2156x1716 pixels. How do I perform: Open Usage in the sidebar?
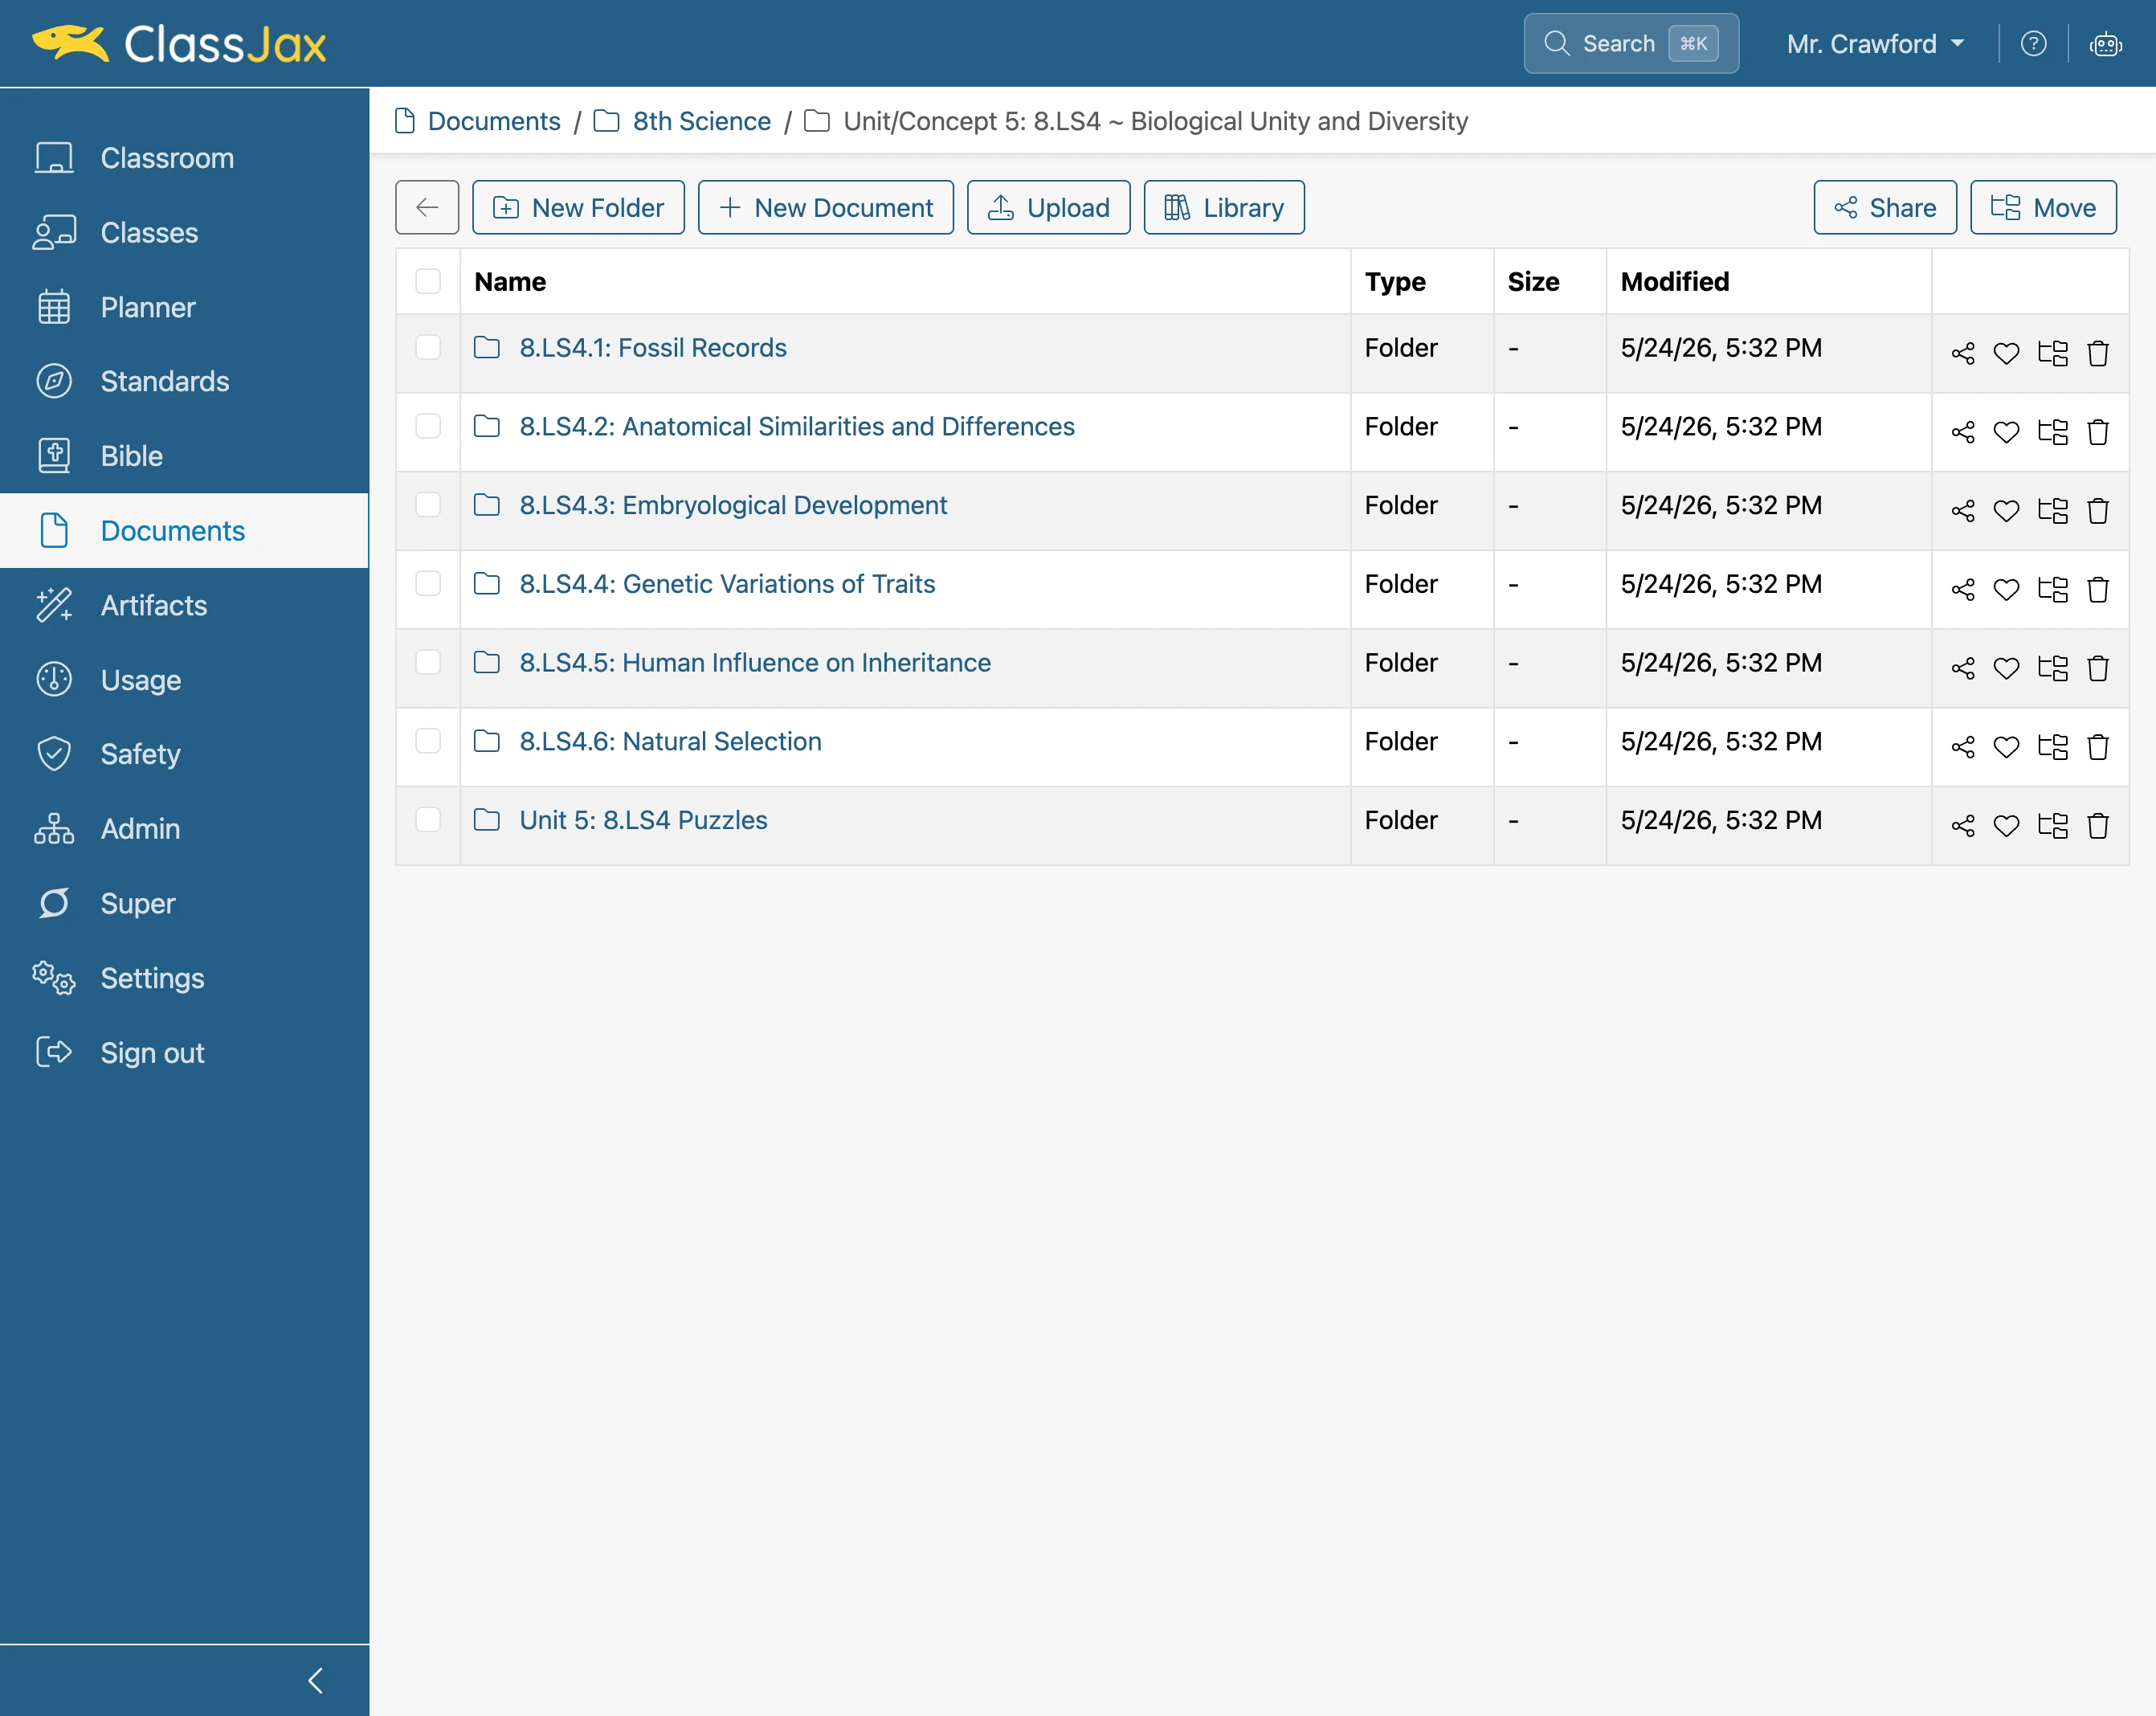(185, 680)
